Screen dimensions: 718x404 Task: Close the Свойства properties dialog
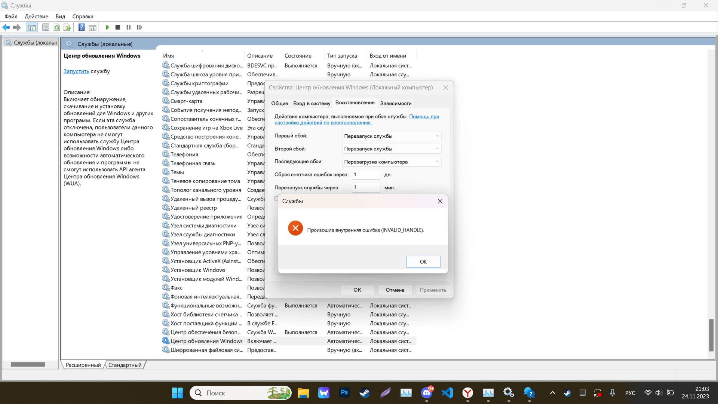coord(446,87)
